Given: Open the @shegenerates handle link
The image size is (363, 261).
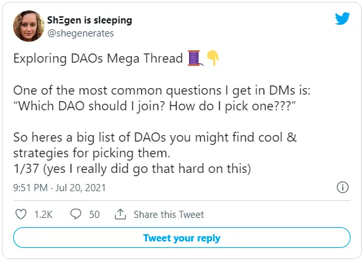Looking at the screenshot, I should pos(80,33).
